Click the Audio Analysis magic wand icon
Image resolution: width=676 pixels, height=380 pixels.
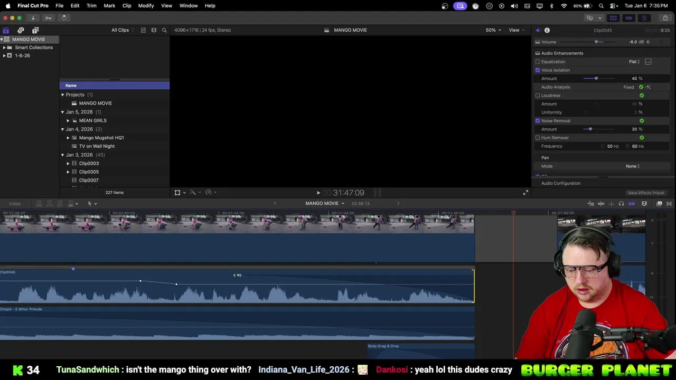pos(648,87)
